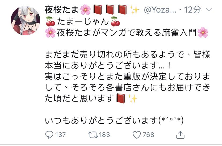222x146 pixels.
Task: Click the closing いつもありがとうございます line
Action: point(114,120)
